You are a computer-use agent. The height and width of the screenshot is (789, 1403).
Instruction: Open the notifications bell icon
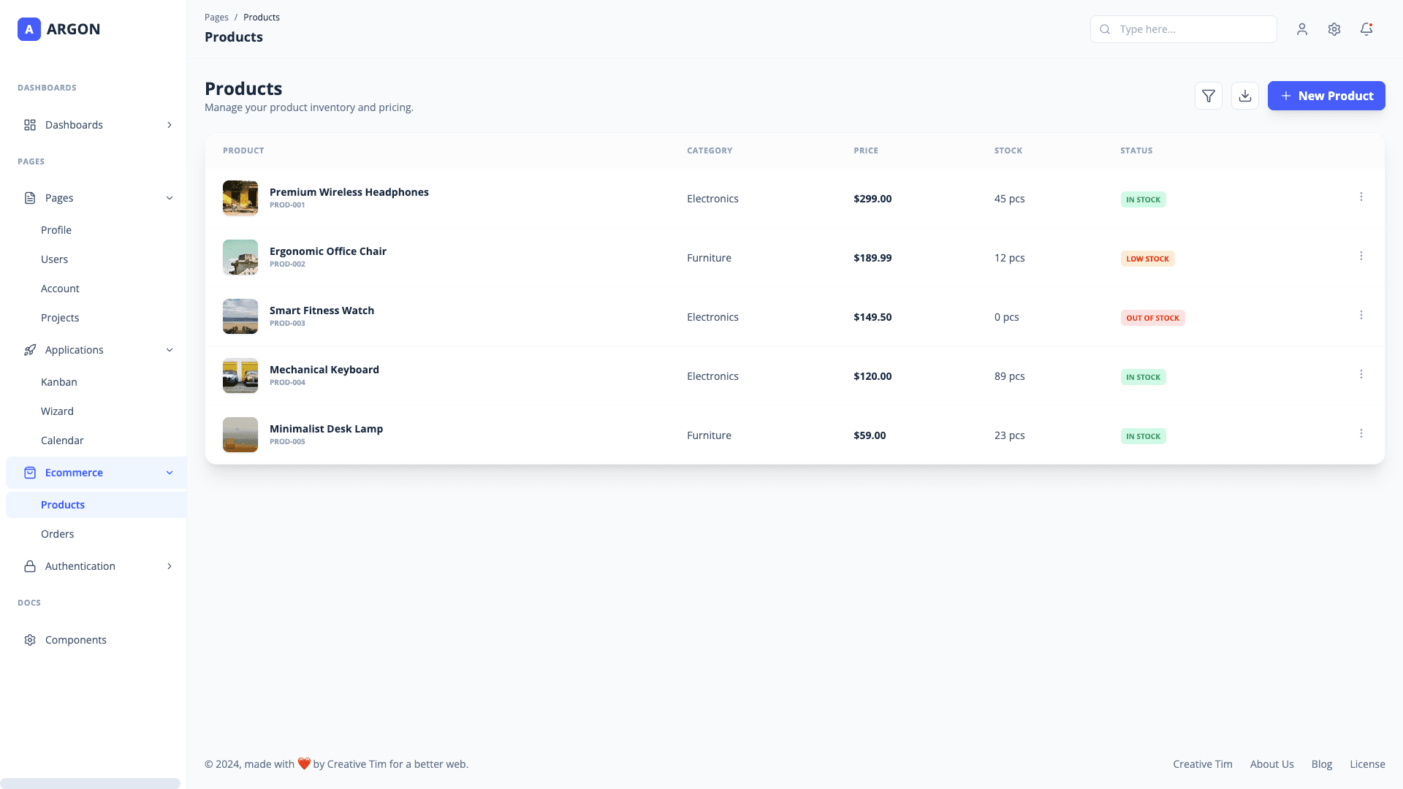pos(1366,29)
